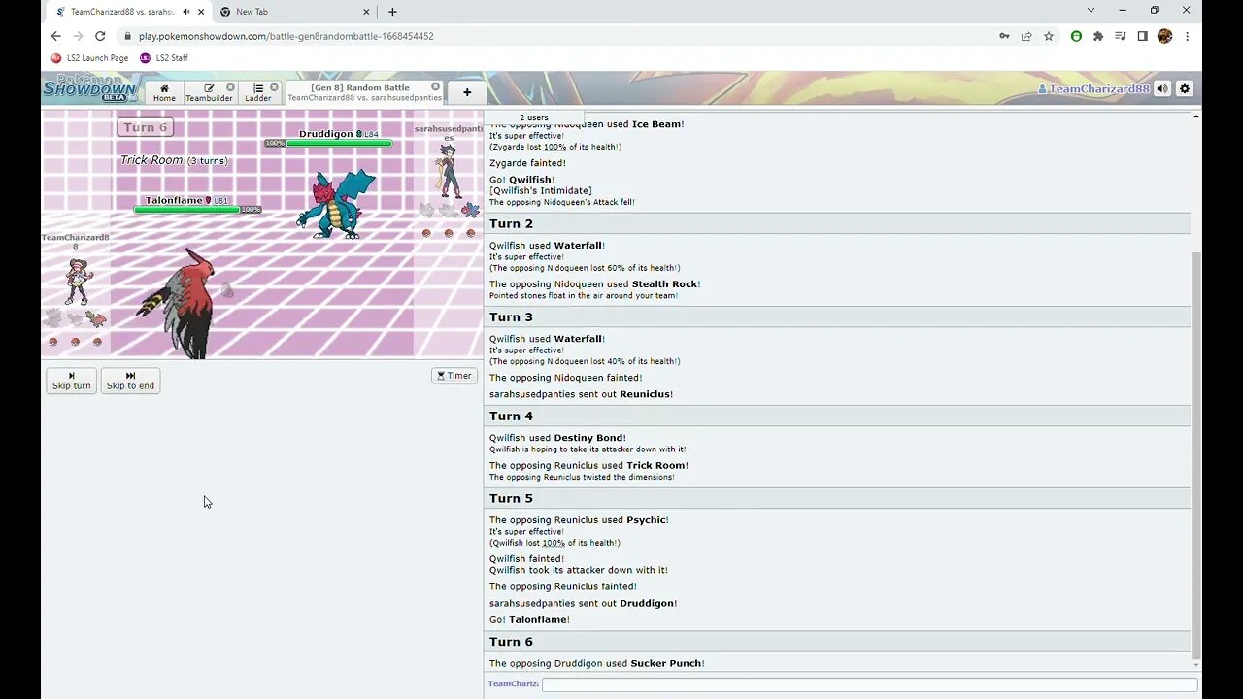Viewport: 1243px width, 699px height.
Task: Open the Chrome profile avatar
Action: click(x=1164, y=36)
